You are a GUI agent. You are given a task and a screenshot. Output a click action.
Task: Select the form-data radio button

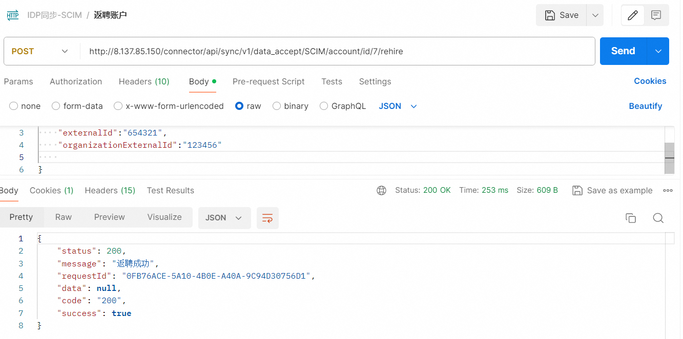click(x=56, y=106)
